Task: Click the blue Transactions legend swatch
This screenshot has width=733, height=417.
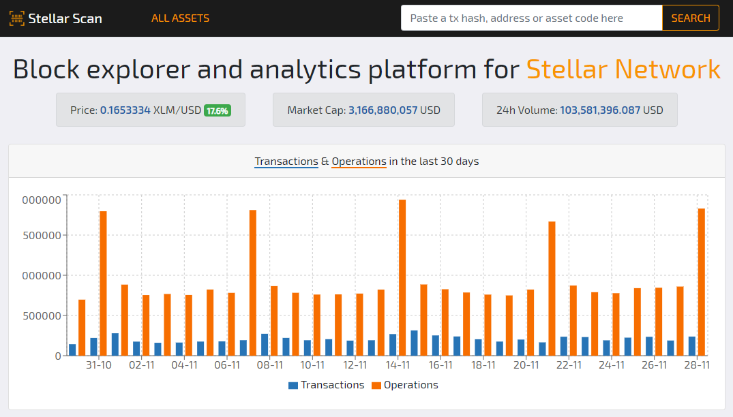Action: click(x=293, y=386)
